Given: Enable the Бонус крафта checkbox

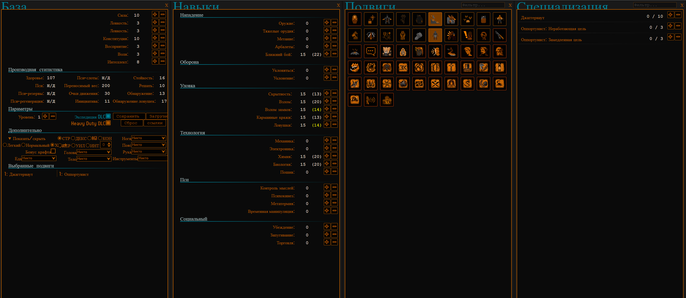Looking at the screenshot, I should (x=53, y=151).
